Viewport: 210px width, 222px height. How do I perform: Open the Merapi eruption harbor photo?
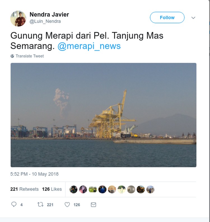[x=104, y=115]
